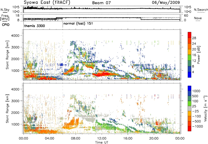The height and width of the screenshot is (144, 208).
Task: Click the "Syowa East (fitACF)" plot title
Action: click(47, 3)
